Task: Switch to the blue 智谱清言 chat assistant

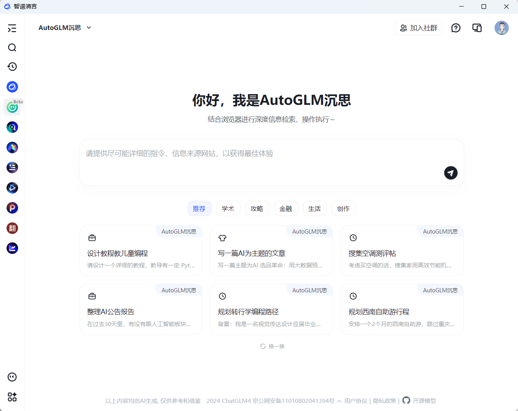Action: pos(12,87)
